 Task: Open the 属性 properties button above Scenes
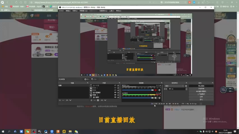[x=87, y=79]
